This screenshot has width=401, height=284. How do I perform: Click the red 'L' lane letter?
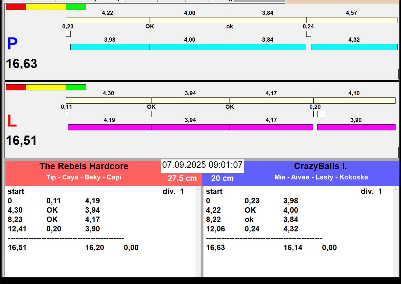click(x=12, y=121)
